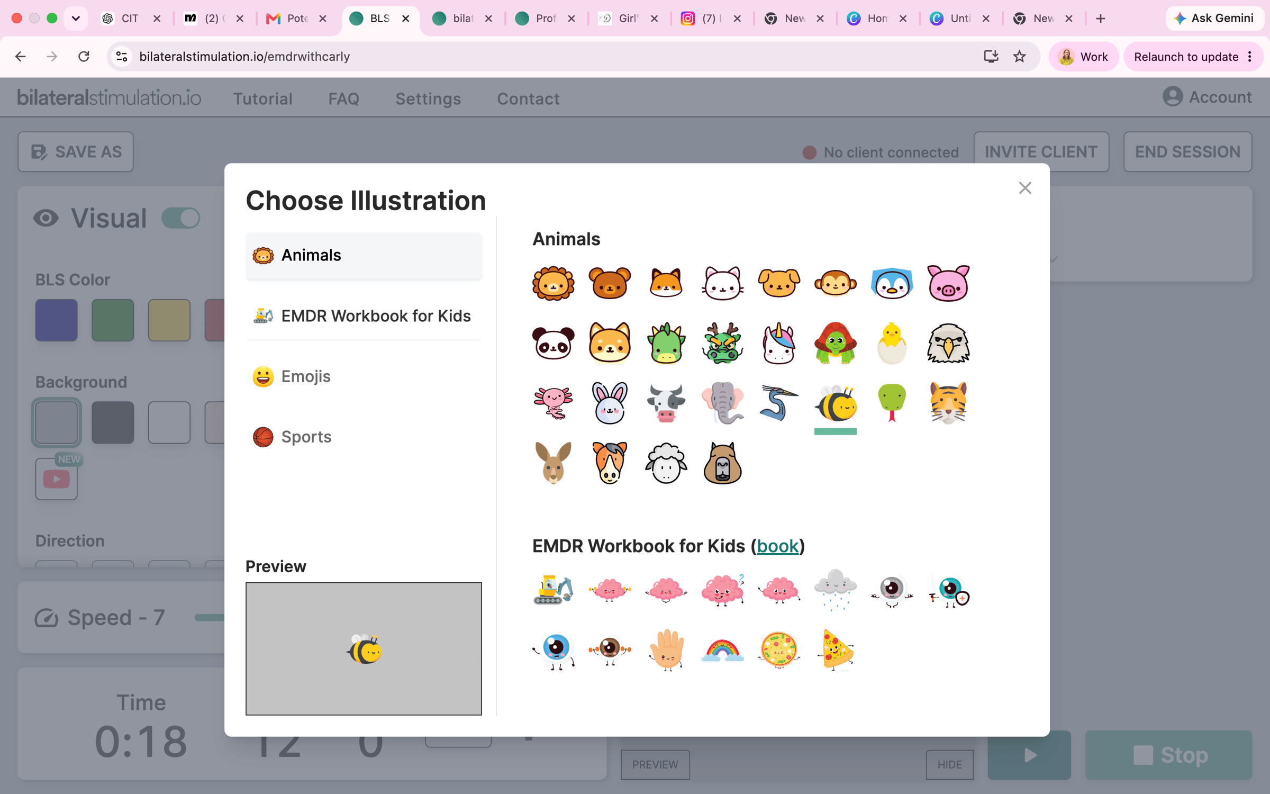Screen dimensions: 1270x794
Task: Select the pink axolotl illustration
Action: click(553, 403)
